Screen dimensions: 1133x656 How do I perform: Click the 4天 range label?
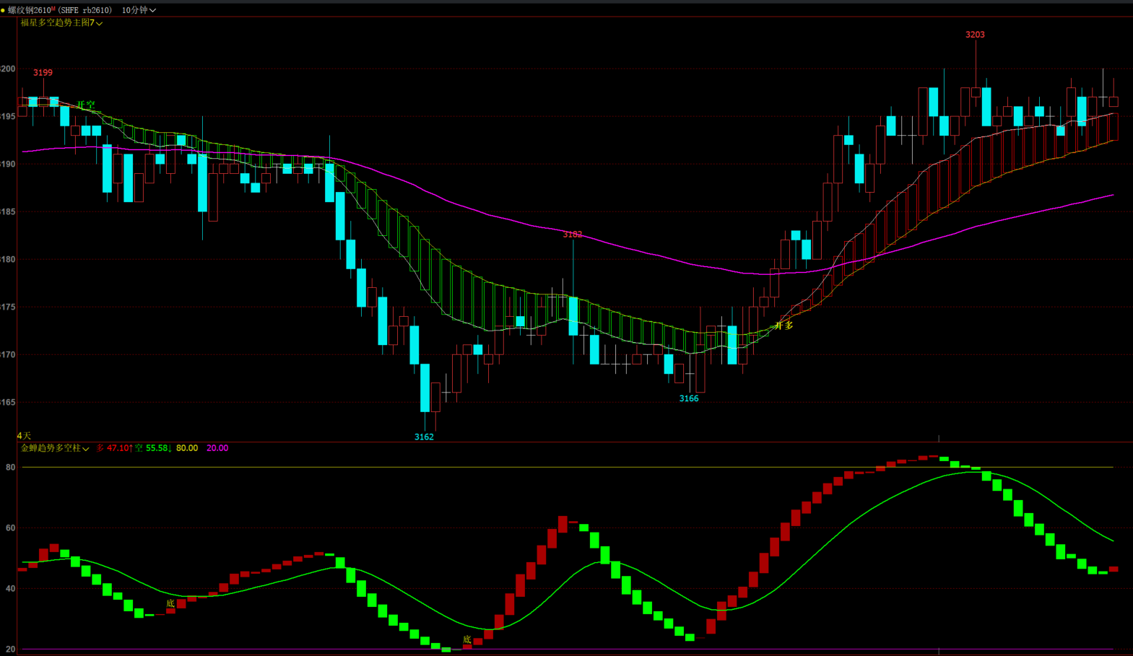point(24,436)
